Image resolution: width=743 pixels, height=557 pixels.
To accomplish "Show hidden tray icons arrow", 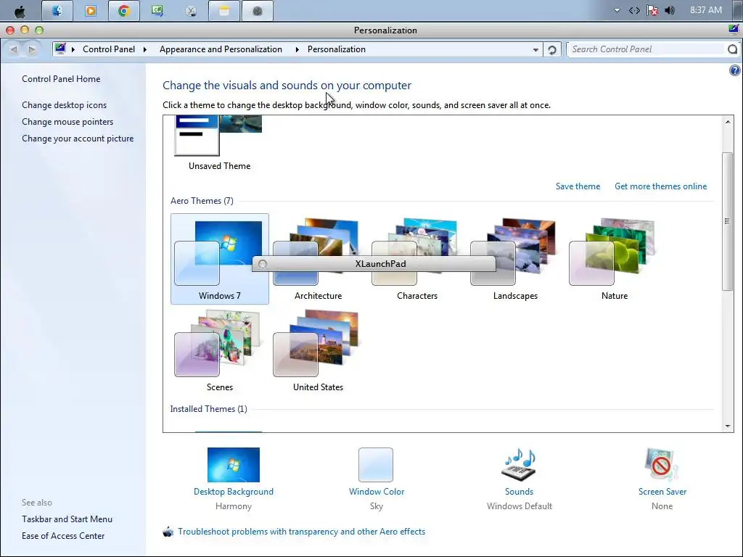I will [617, 10].
